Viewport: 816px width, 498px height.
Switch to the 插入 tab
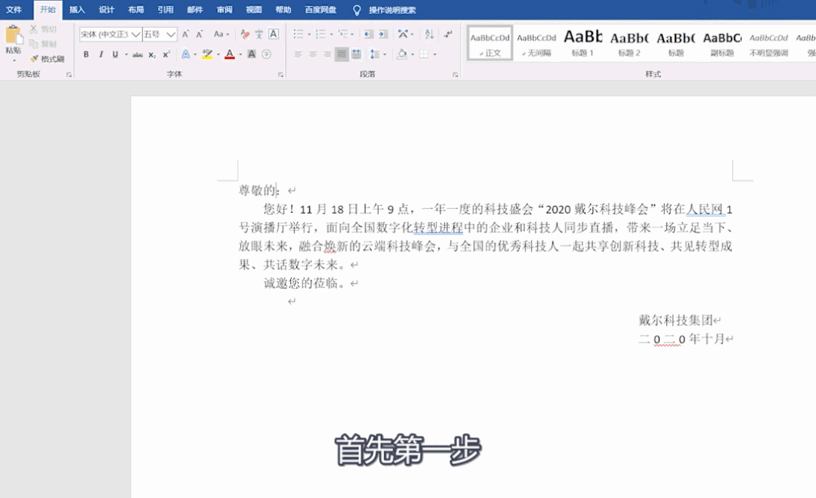tap(77, 10)
